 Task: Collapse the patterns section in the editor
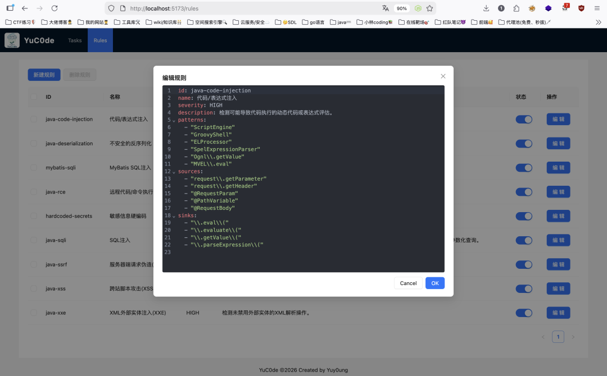point(174,121)
